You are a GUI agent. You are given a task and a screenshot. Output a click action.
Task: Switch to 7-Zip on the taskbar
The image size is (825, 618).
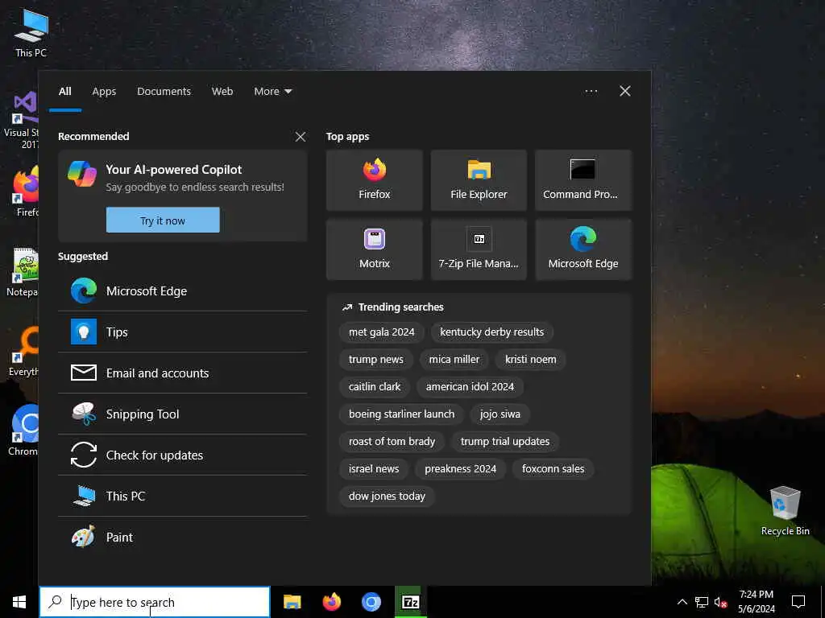[410, 602]
